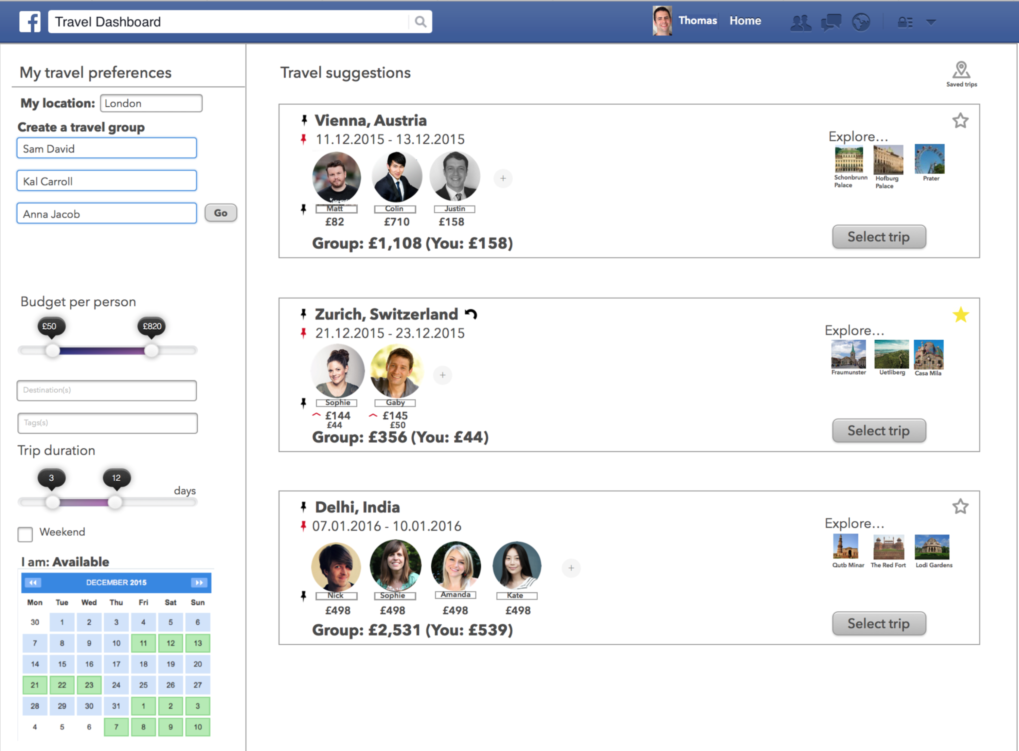
Task: Pin the Vienna group members row
Action: point(304,209)
